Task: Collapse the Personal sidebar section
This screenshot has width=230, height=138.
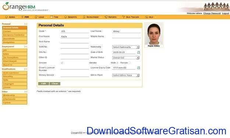Action: [26, 24]
